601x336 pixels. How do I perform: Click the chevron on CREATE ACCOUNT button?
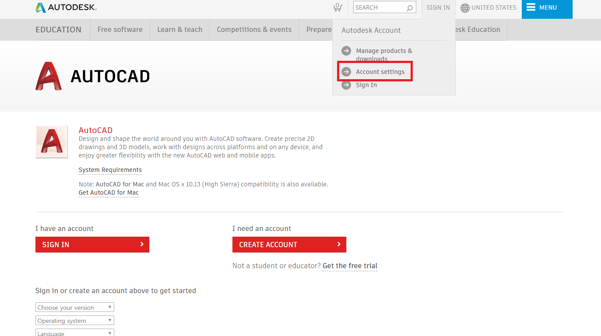coord(339,244)
